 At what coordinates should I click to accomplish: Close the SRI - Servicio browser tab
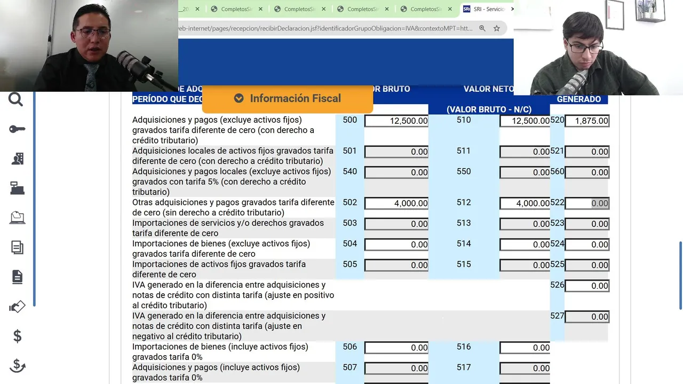point(512,9)
